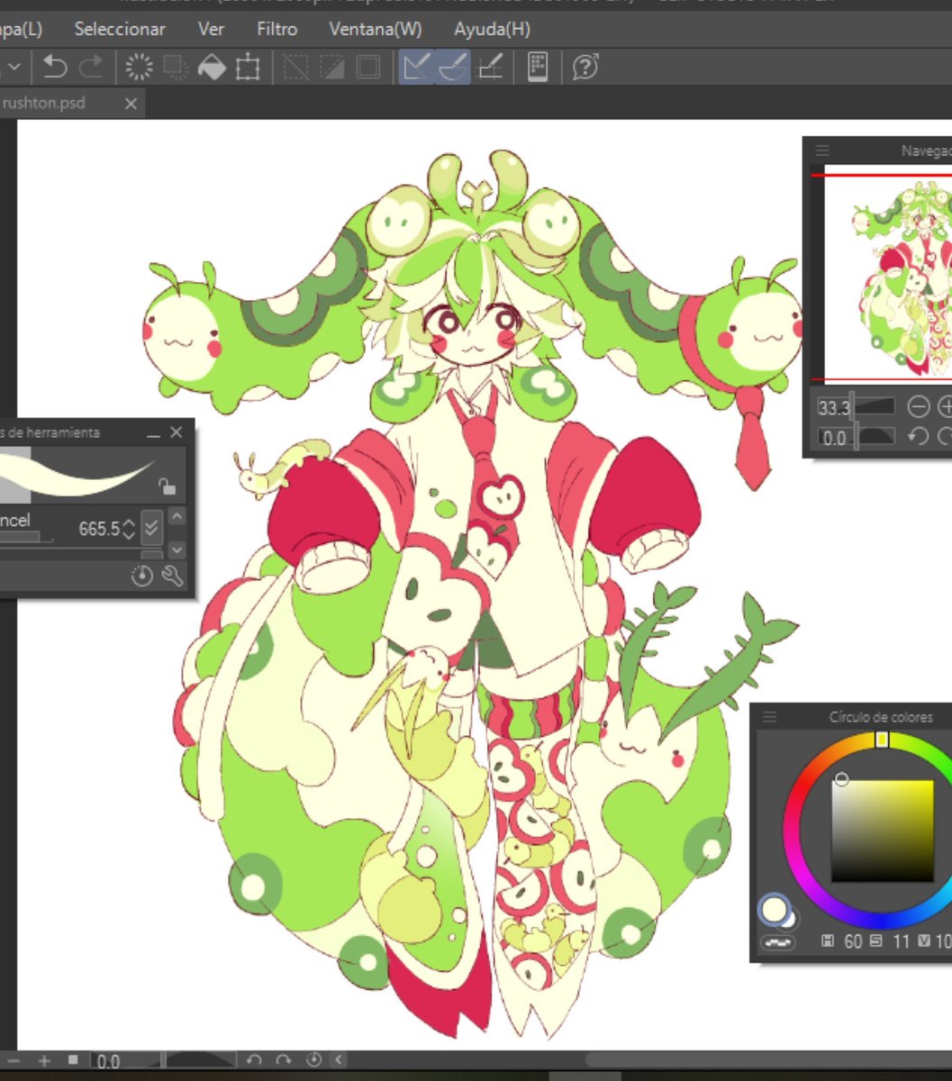Viewport: 952px width, 1081px height.
Task: Fit canvas to screen square icon
Action: coord(73,1060)
